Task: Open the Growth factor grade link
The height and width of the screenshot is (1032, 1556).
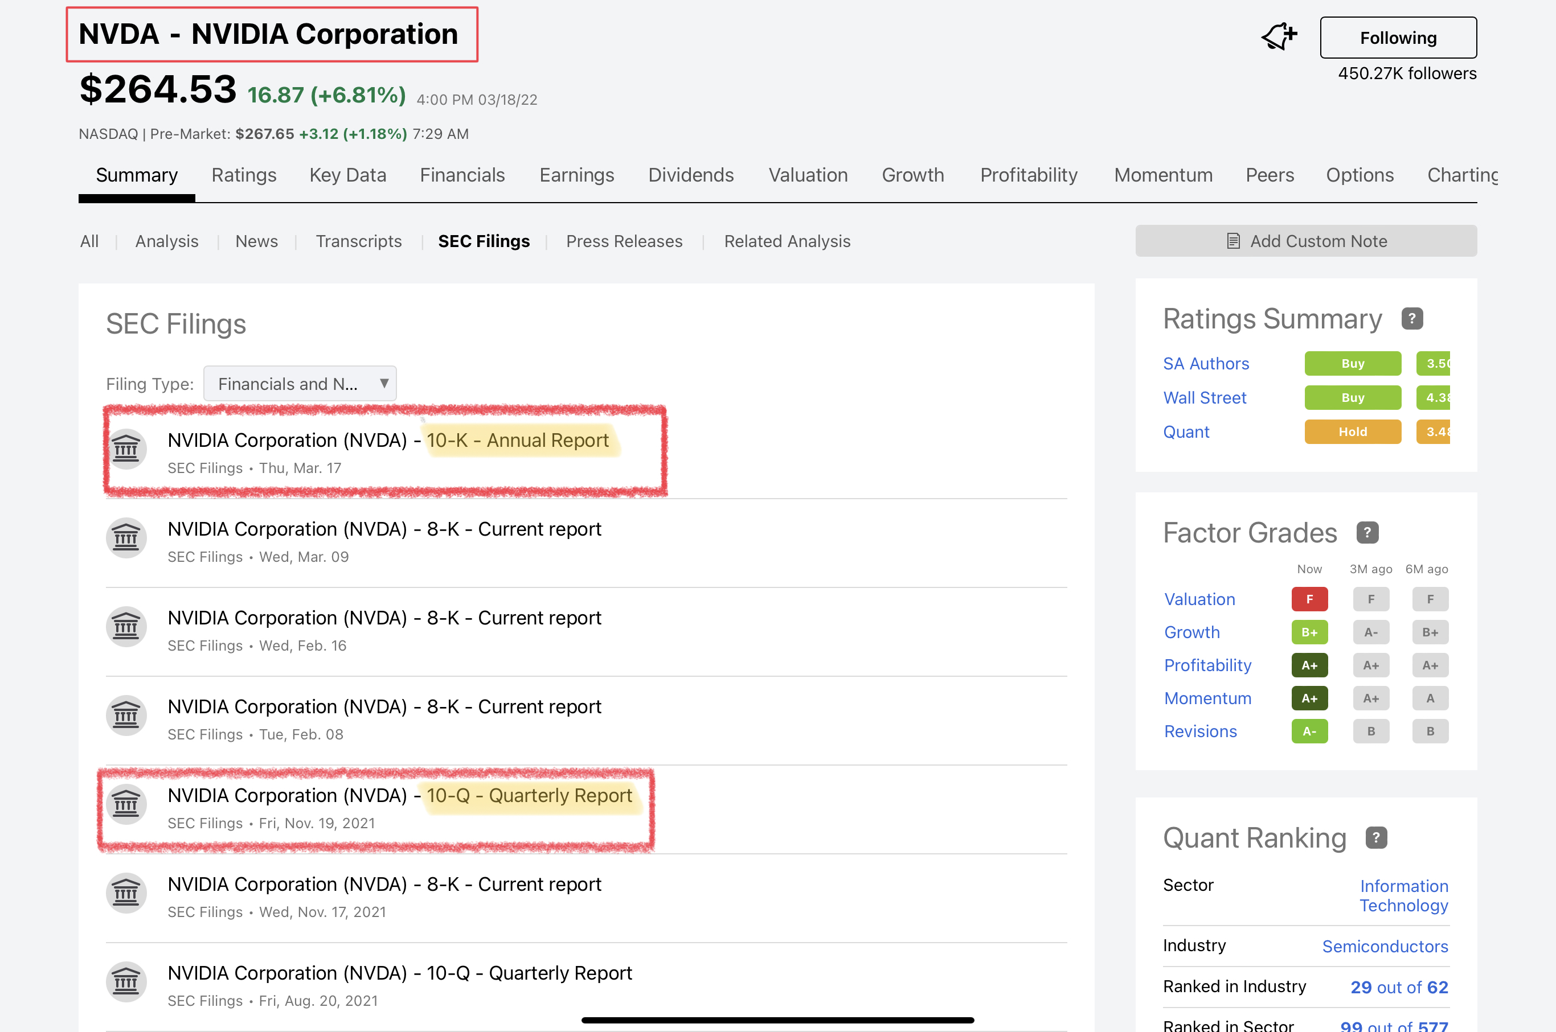Action: pos(1192,632)
